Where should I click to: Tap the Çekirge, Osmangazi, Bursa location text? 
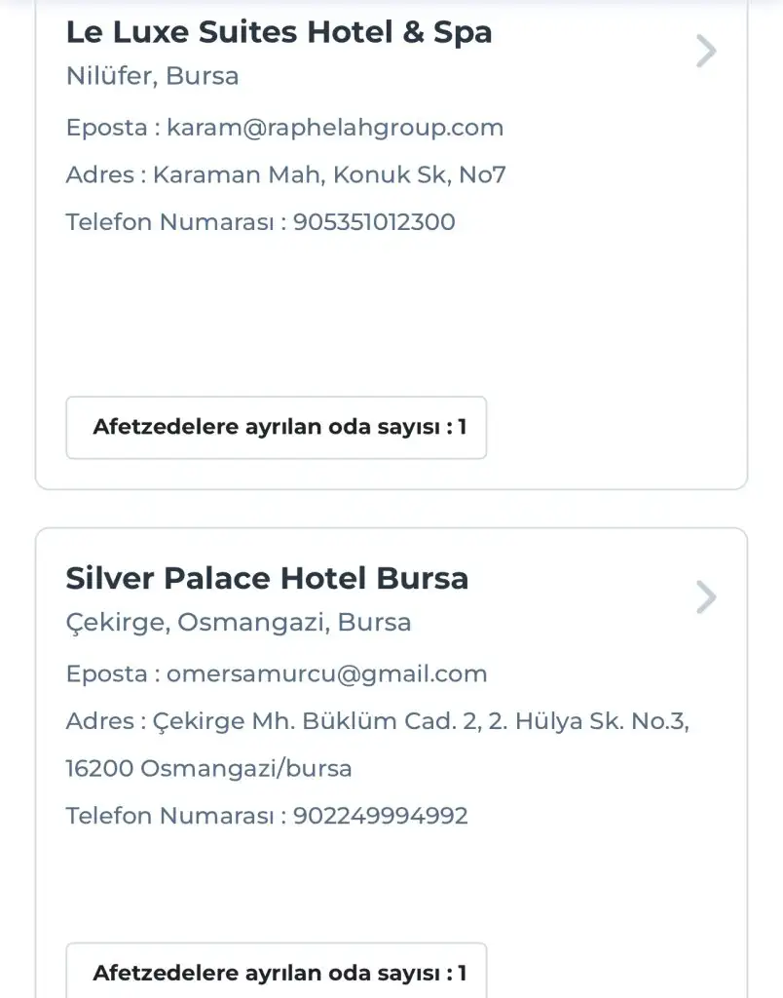pyautogui.click(x=238, y=622)
